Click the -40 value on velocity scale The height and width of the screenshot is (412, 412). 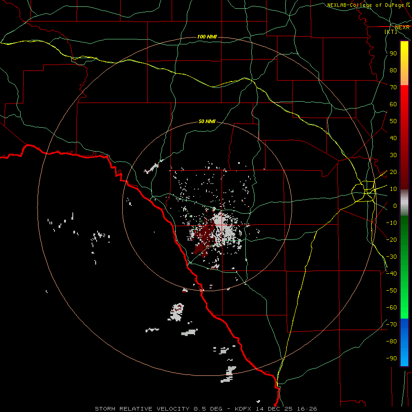pos(391,274)
